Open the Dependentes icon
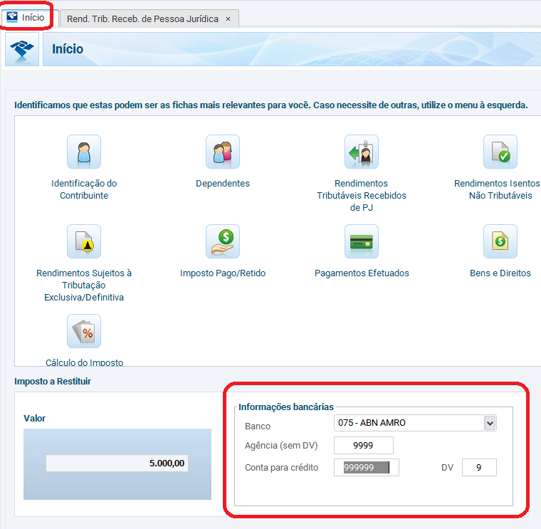541x529 pixels. coord(223,152)
